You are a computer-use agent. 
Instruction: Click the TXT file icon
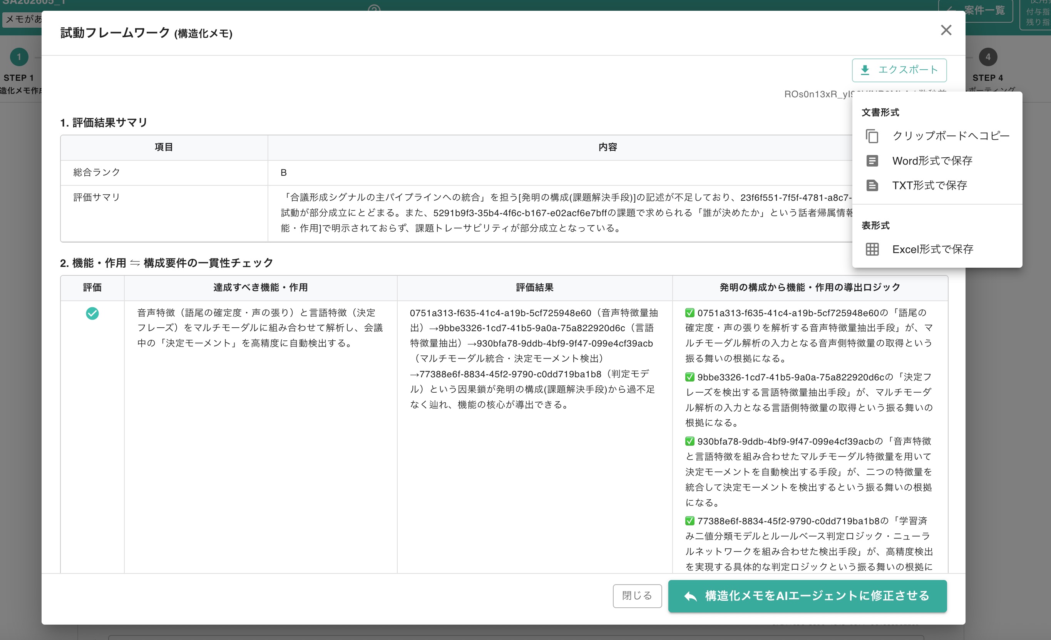[872, 185]
